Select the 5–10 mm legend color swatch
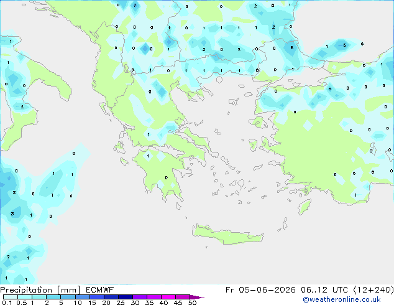Viewport: 394px width, 305px height. click(x=68, y=297)
